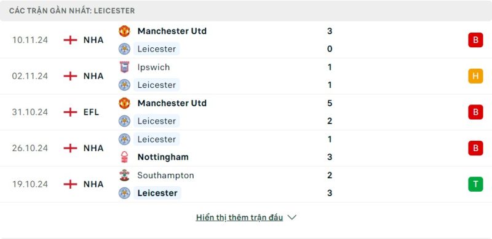Click the Ipswich club crest
492x239 pixels.
point(124,67)
